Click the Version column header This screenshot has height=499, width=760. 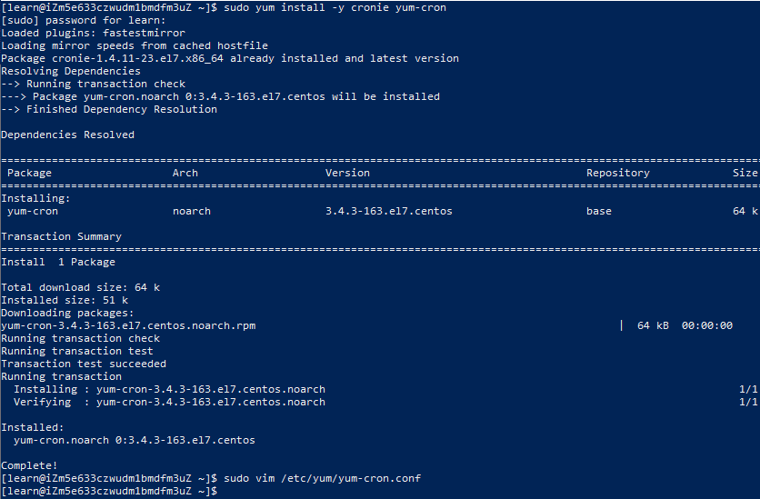347,173
